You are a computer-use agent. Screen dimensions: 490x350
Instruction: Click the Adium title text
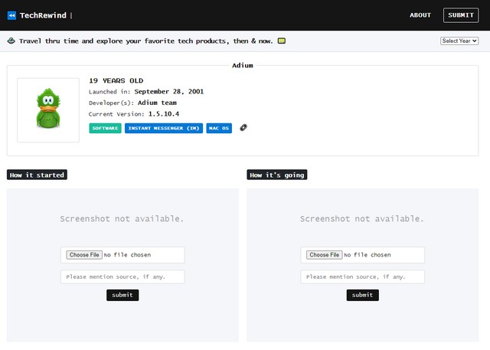point(243,65)
